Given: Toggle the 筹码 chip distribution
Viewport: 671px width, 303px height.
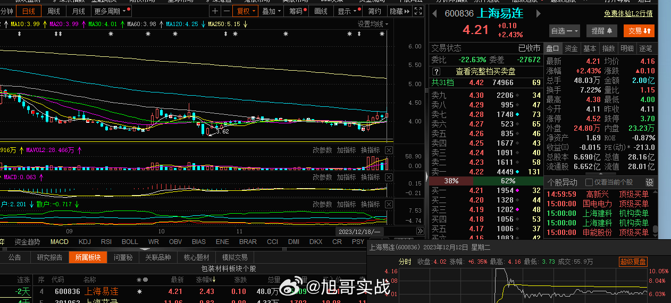Looking at the screenshot, I should 296,11.
